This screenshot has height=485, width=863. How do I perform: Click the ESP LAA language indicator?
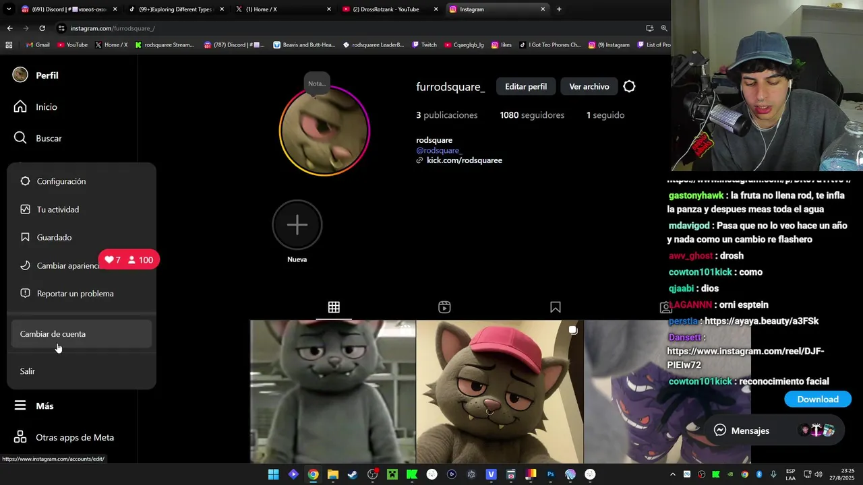click(x=790, y=474)
